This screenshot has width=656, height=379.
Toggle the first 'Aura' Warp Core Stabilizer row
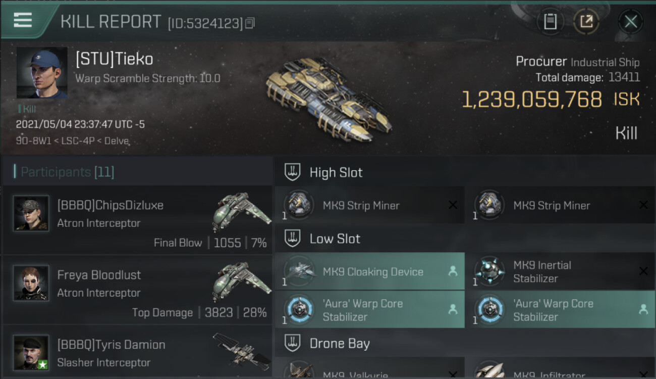(370, 310)
